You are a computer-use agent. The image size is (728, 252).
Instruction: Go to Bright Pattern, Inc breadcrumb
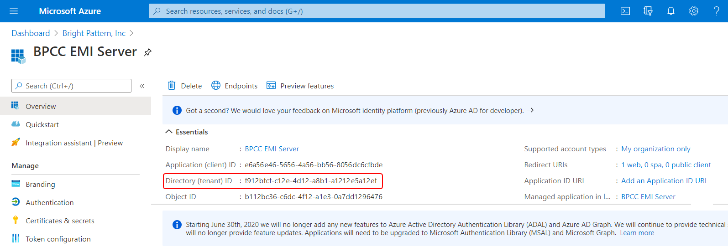point(94,33)
